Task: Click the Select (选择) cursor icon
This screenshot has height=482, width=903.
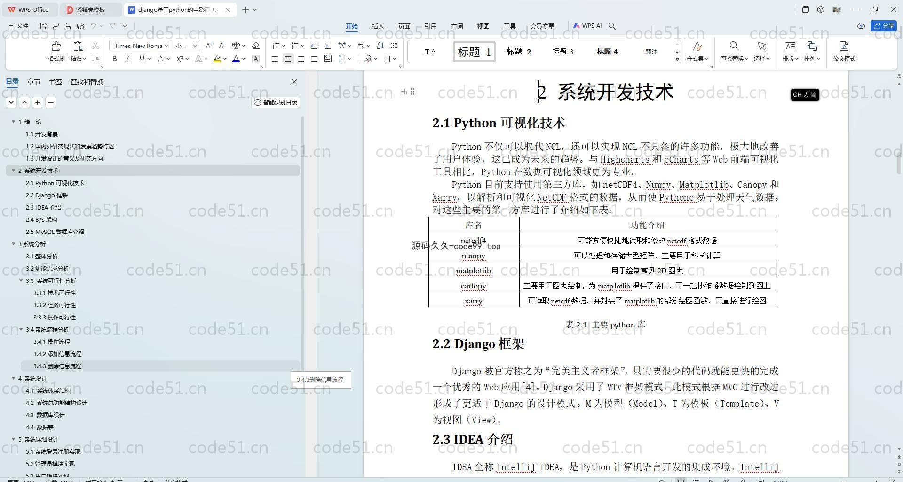Action: tap(761, 46)
